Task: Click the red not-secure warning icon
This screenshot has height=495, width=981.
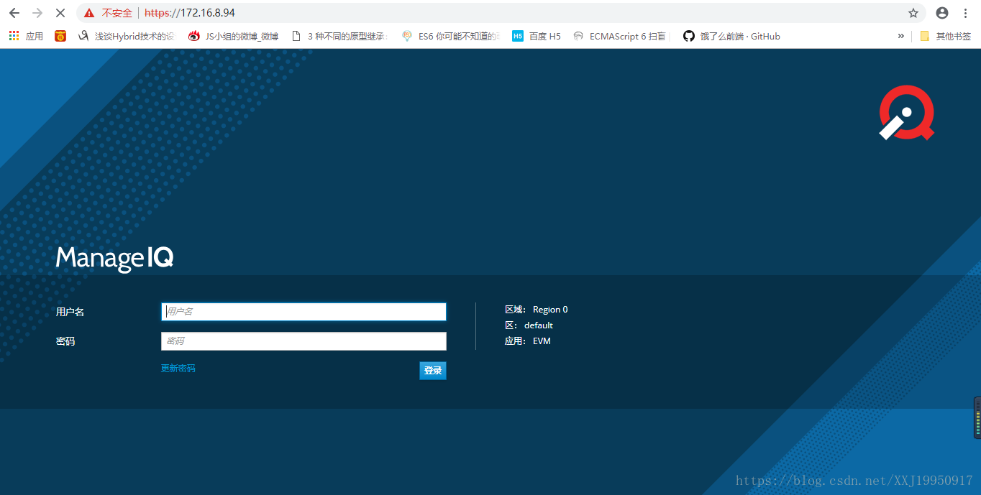Action: click(88, 13)
